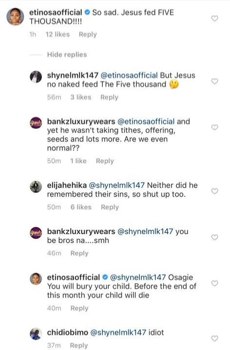Image resolution: width=230 pixels, height=350 pixels.
Task: Reply to elijahehika's comment
Action: tap(110, 207)
